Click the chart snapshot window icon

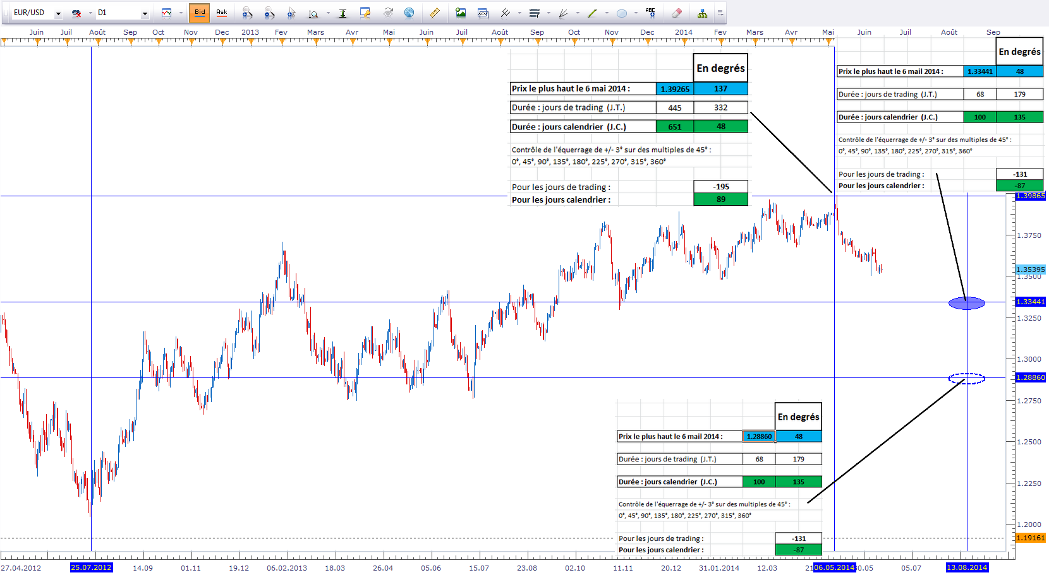coord(483,13)
